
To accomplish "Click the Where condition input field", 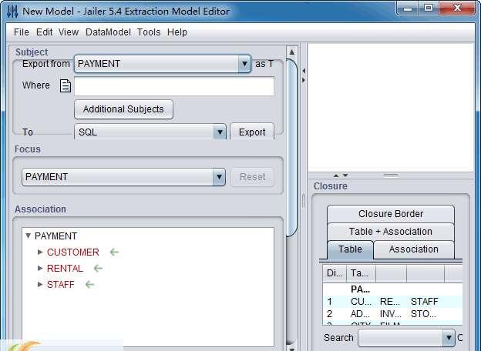I will [174, 86].
